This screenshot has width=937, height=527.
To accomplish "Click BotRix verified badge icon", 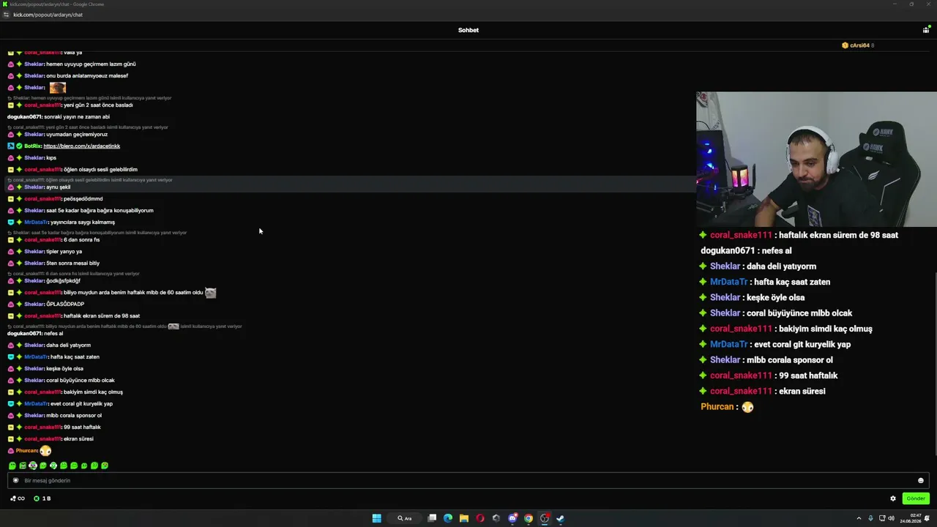I will 20,146.
